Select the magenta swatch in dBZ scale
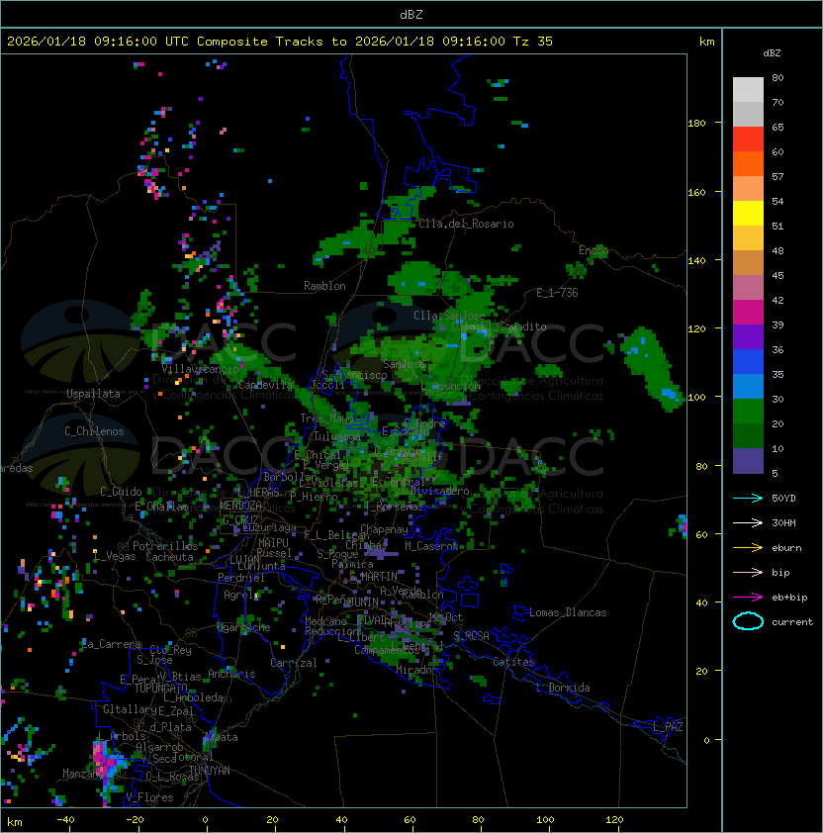The image size is (823, 833). click(748, 312)
